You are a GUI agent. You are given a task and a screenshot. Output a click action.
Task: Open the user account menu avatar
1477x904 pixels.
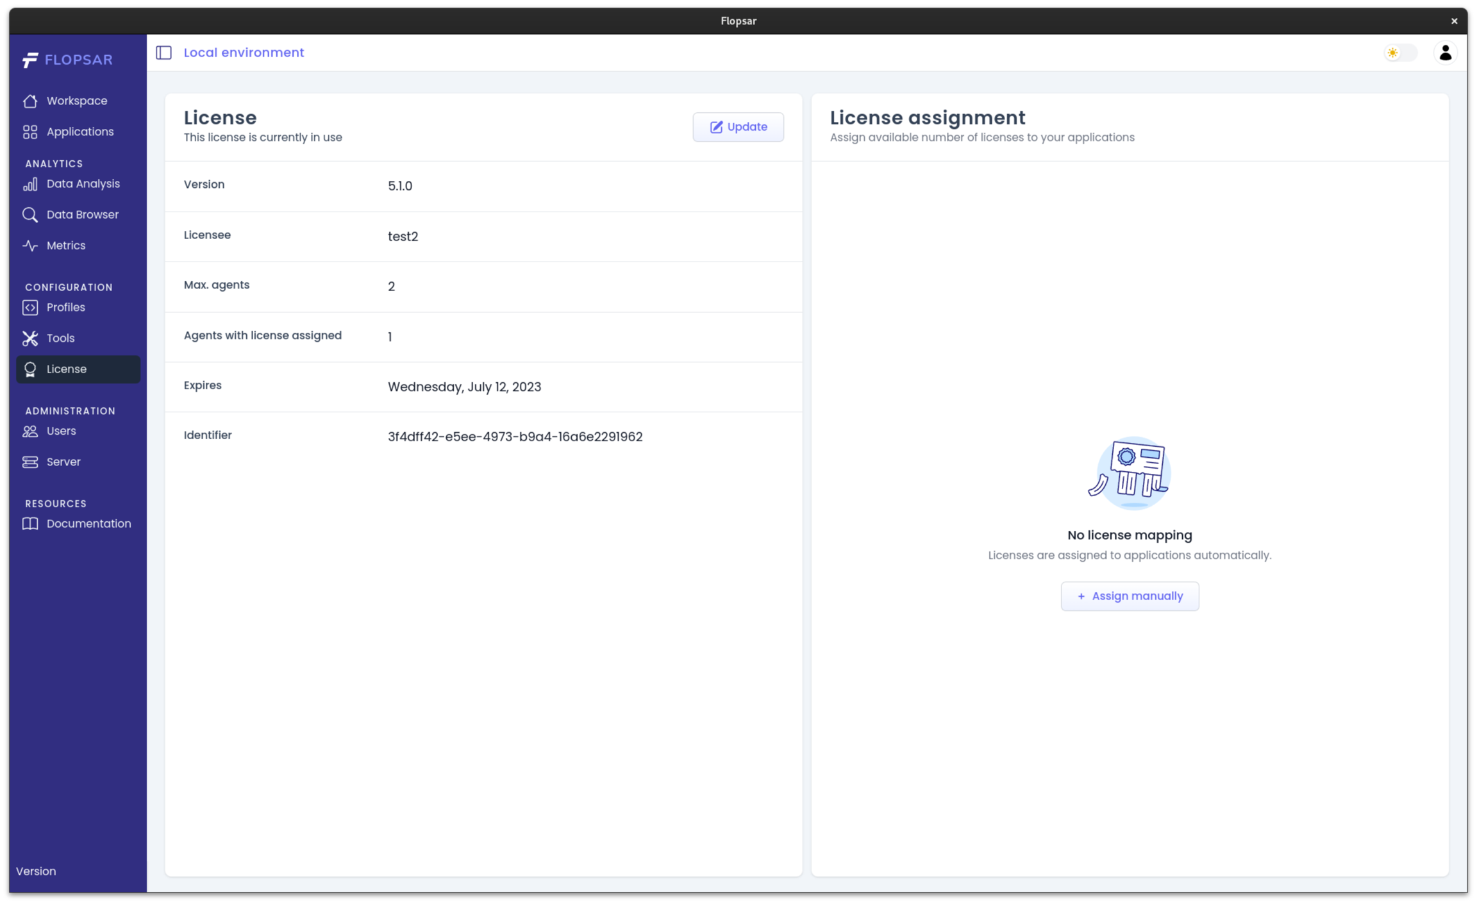pyautogui.click(x=1445, y=53)
